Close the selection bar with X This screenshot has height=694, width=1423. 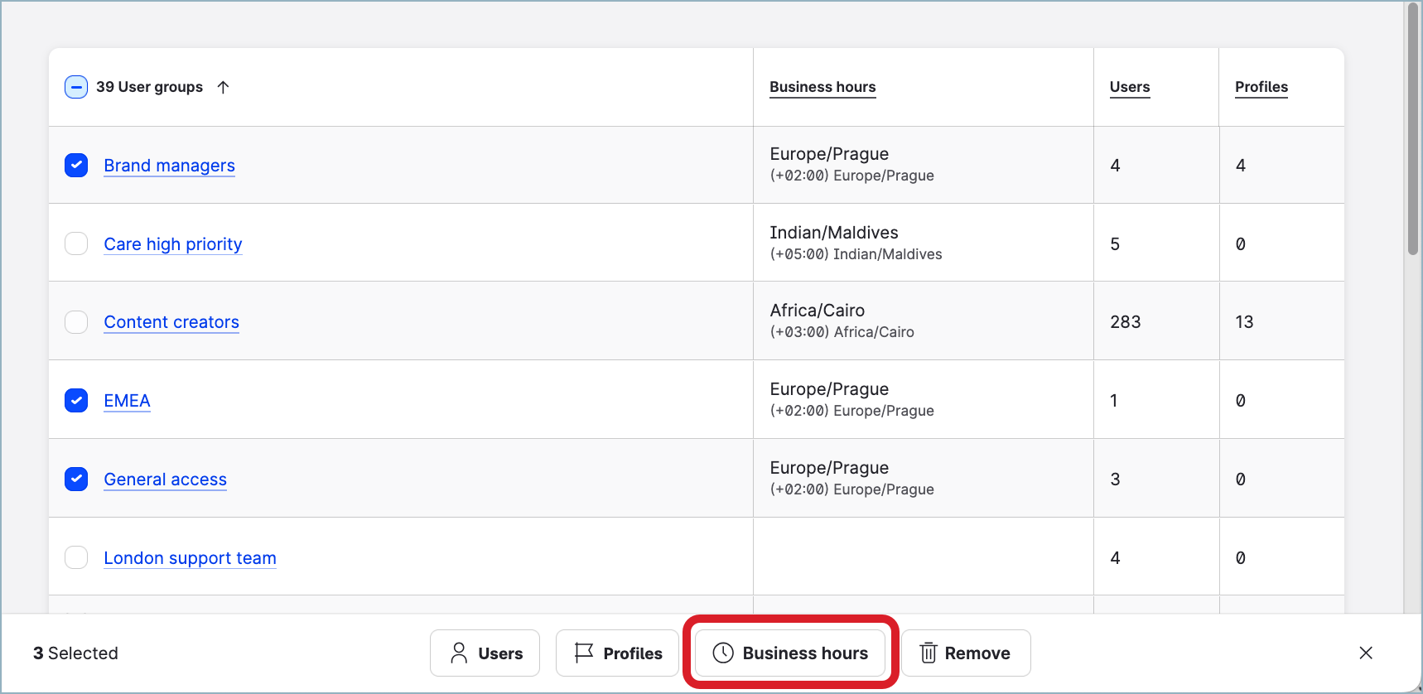[x=1366, y=653]
